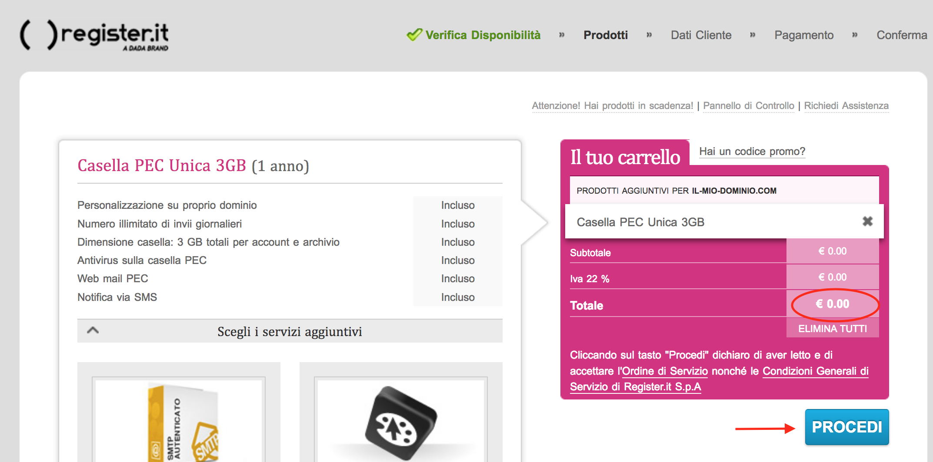Go to Verifica Disponibilità step
Image resolution: width=933 pixels, height=462 pixels.
click(483, 35)
